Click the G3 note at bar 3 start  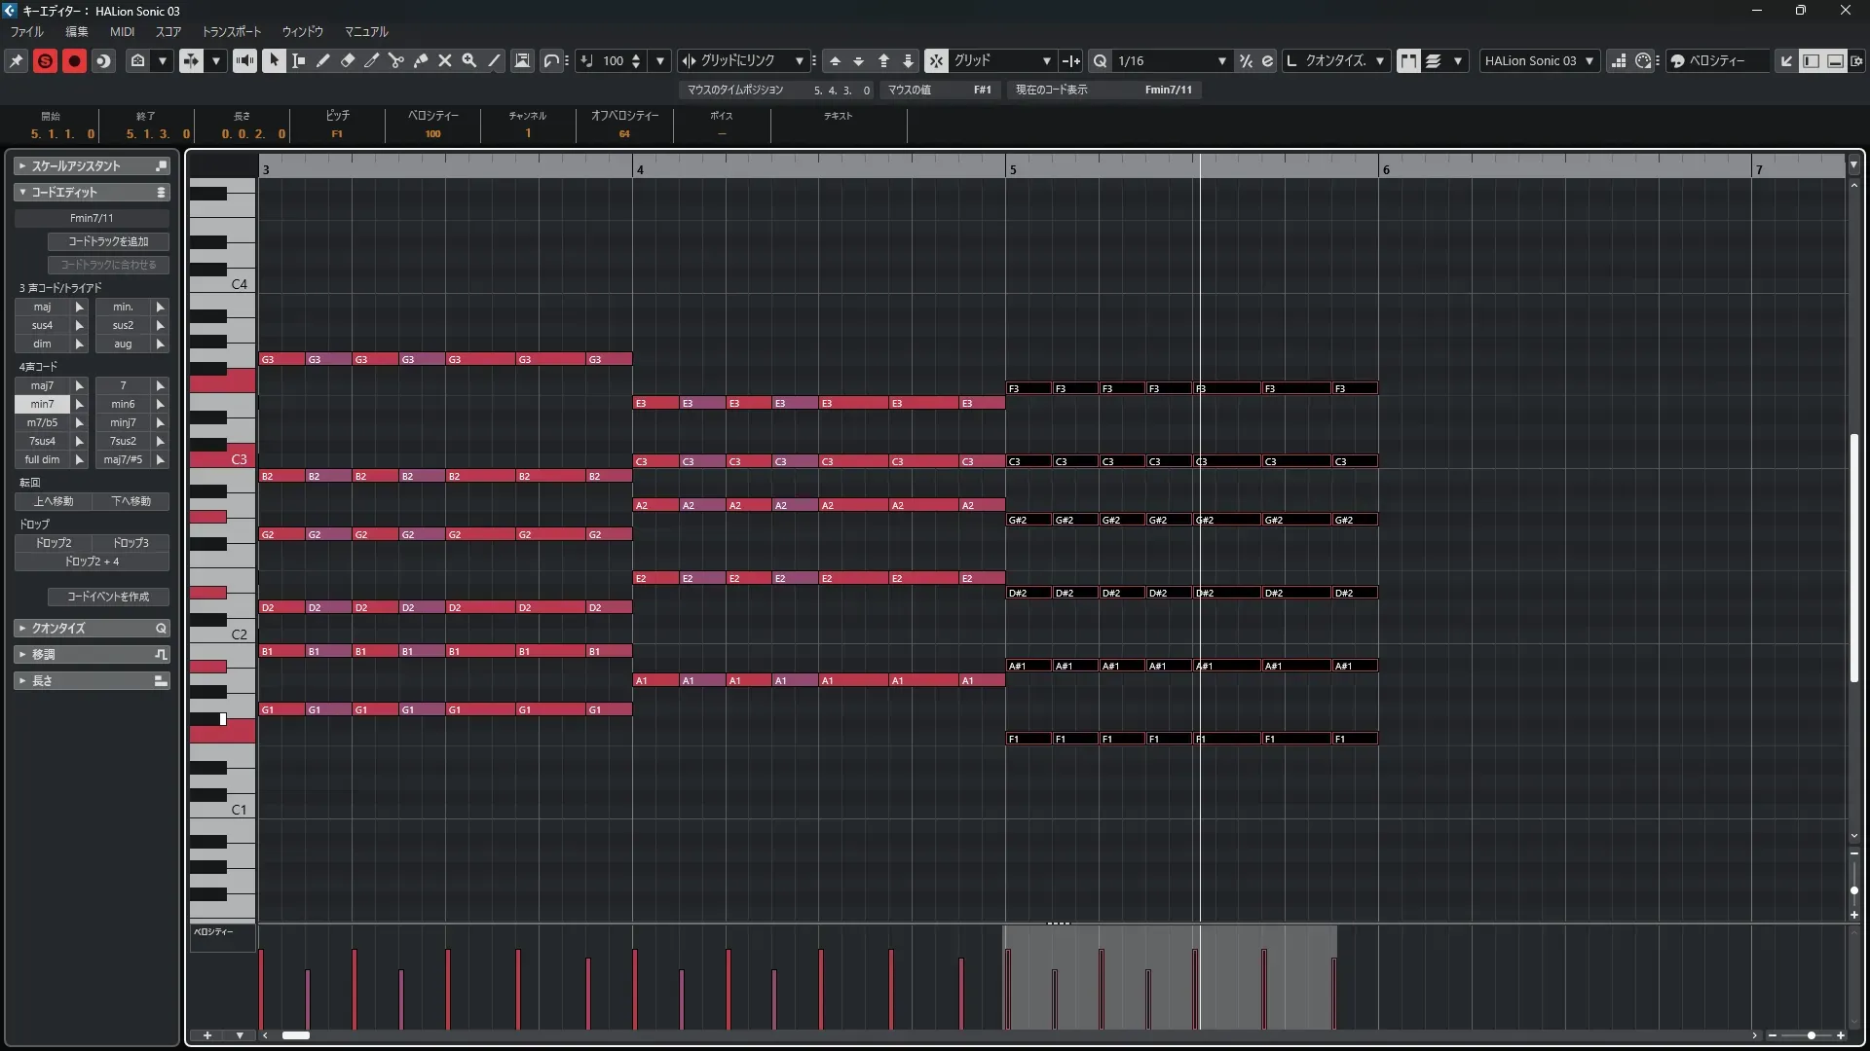(280, 359)
